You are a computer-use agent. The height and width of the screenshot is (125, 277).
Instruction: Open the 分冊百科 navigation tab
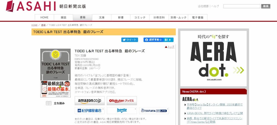coord(159,17)
